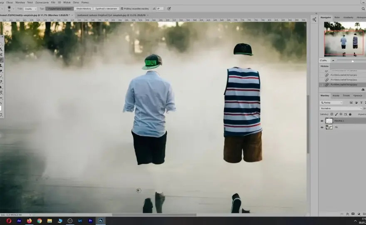Select the Zgodność z otoczeniem button
366x225 pixels.
pos(106,9)
